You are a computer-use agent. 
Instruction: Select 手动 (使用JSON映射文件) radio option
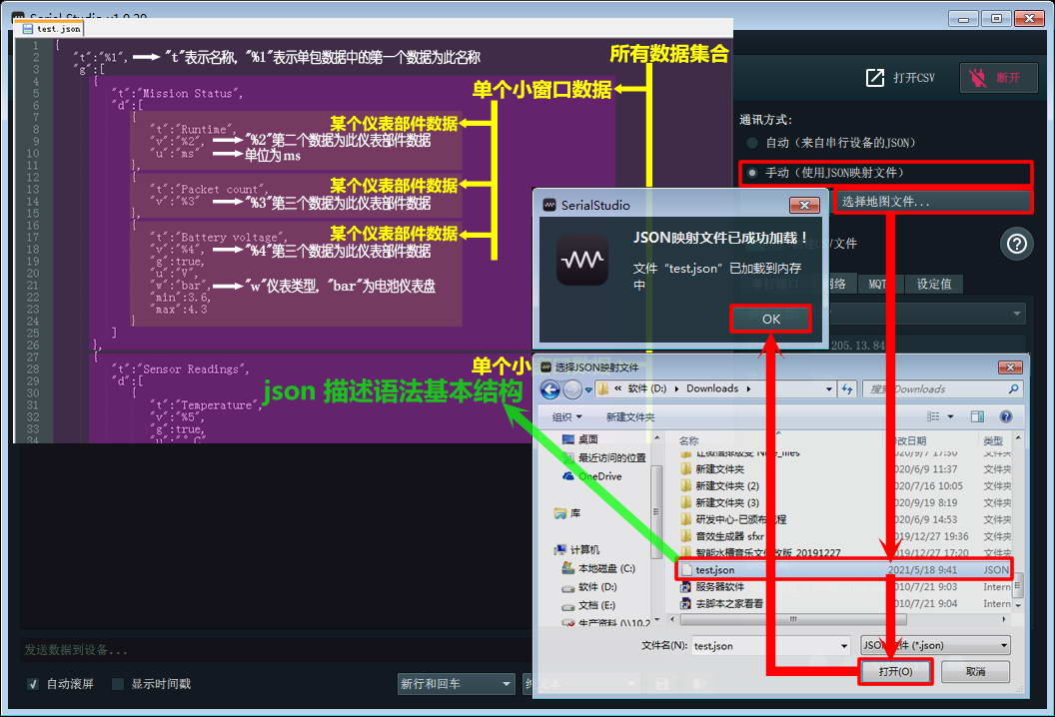coord(751,173)
